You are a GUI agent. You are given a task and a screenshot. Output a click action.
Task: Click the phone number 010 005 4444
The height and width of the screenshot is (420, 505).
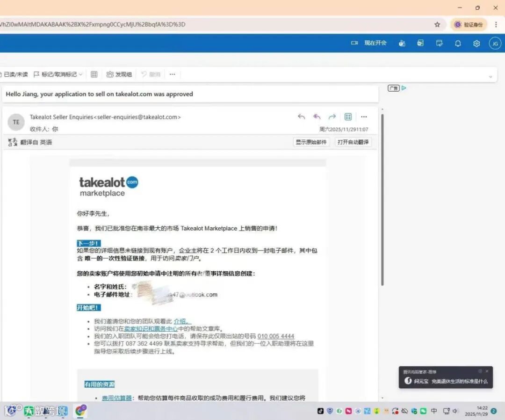click(276, 336)
